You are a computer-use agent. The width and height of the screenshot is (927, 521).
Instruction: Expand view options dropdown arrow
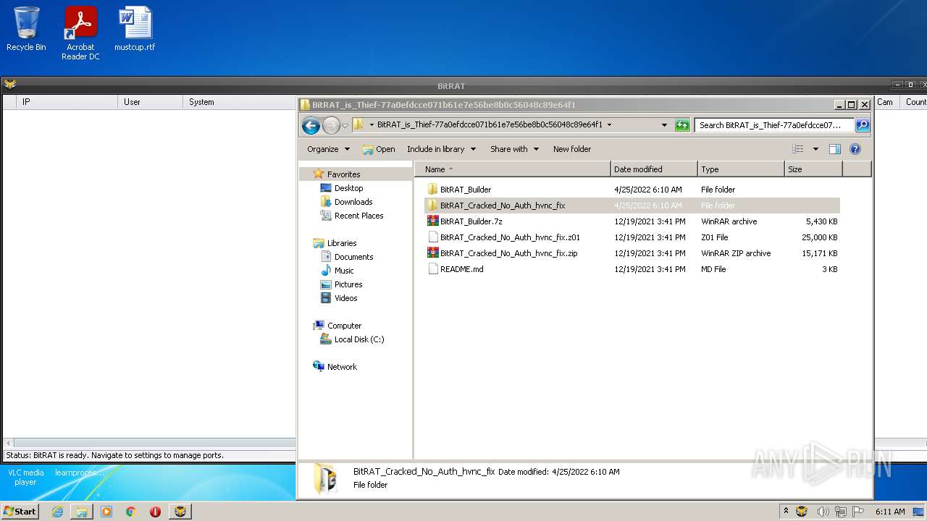(815, 149)
